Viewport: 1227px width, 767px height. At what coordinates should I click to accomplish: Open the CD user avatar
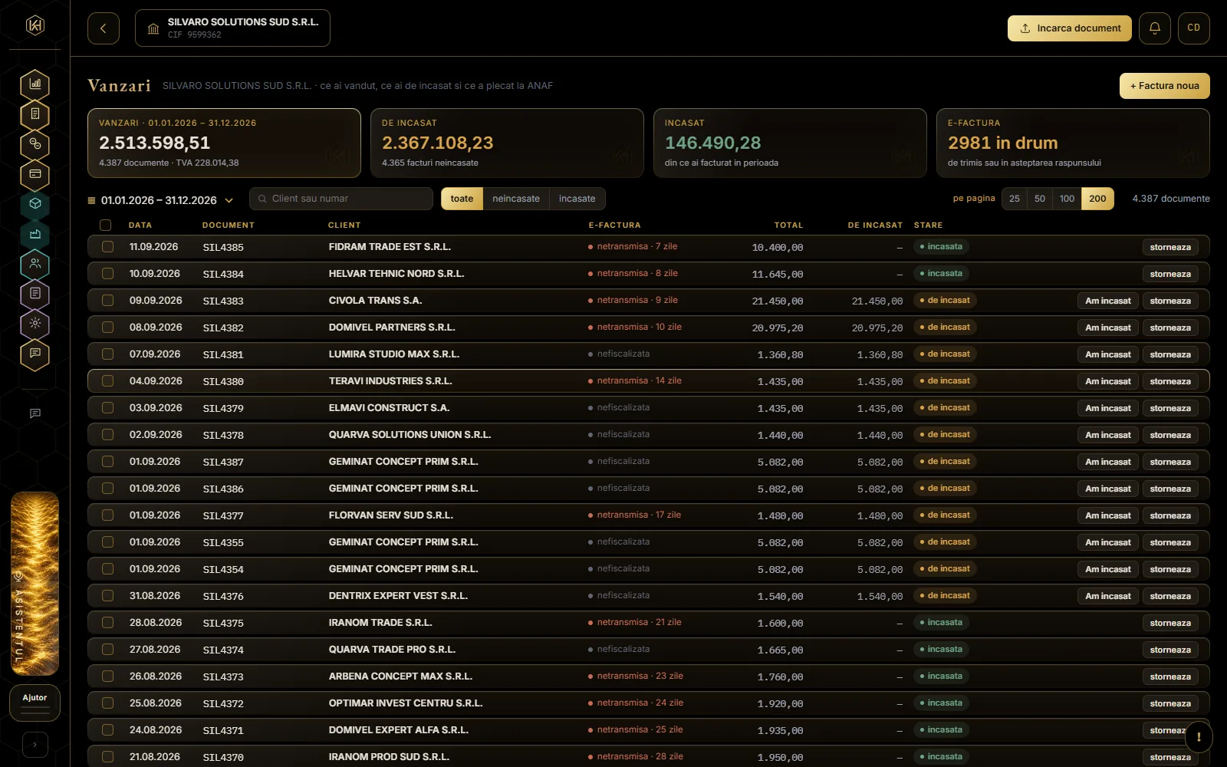click(x=1194, y=28)
